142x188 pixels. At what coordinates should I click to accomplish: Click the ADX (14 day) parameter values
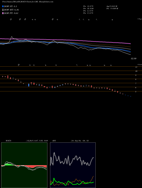80,141
